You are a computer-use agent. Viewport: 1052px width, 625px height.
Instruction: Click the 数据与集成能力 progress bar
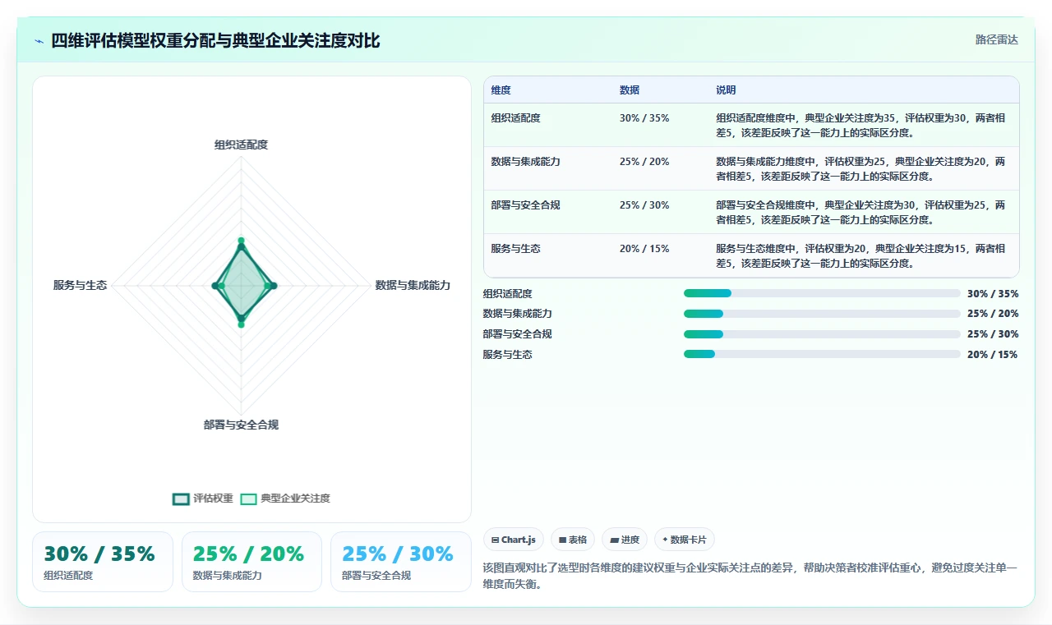pyautogui.click(x=822, y=314)
